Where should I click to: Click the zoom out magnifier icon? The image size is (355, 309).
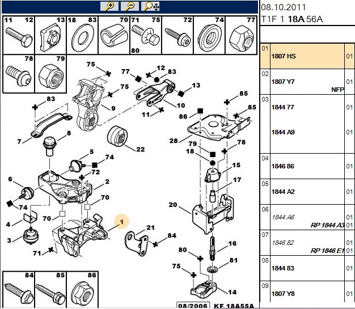[130, 6]
